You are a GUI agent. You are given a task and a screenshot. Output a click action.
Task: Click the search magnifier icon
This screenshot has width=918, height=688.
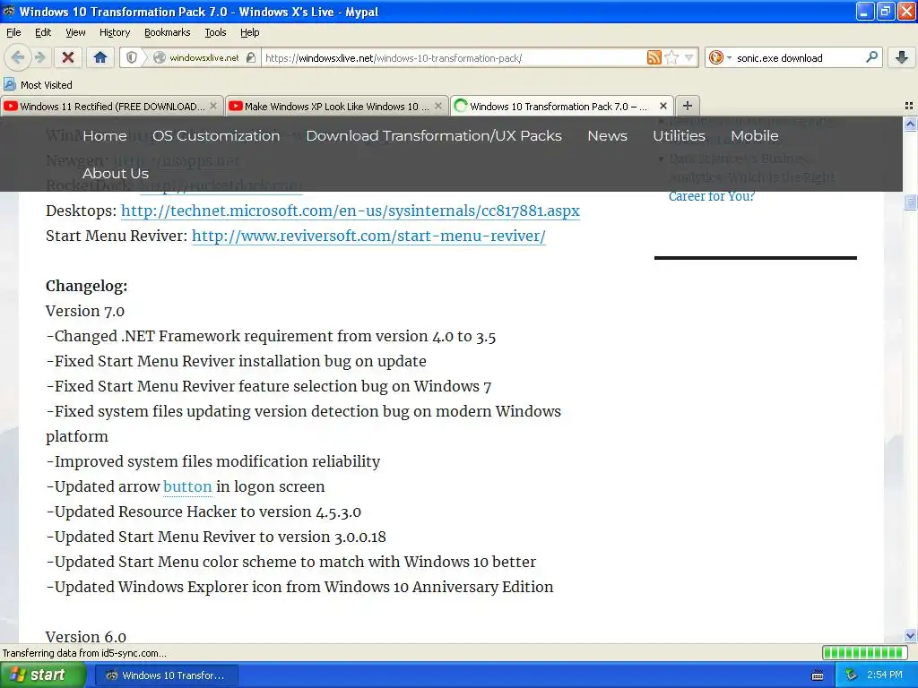click(x=871, y=57)
